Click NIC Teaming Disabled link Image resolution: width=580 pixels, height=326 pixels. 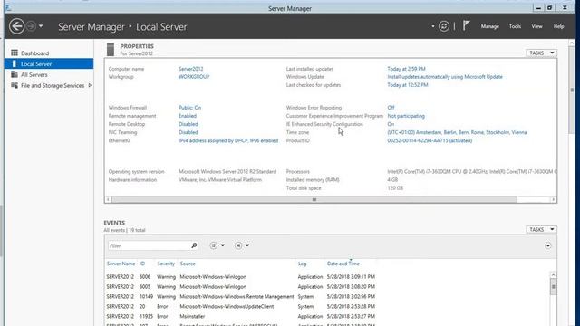pyautogui.click(x=188, y=132)
